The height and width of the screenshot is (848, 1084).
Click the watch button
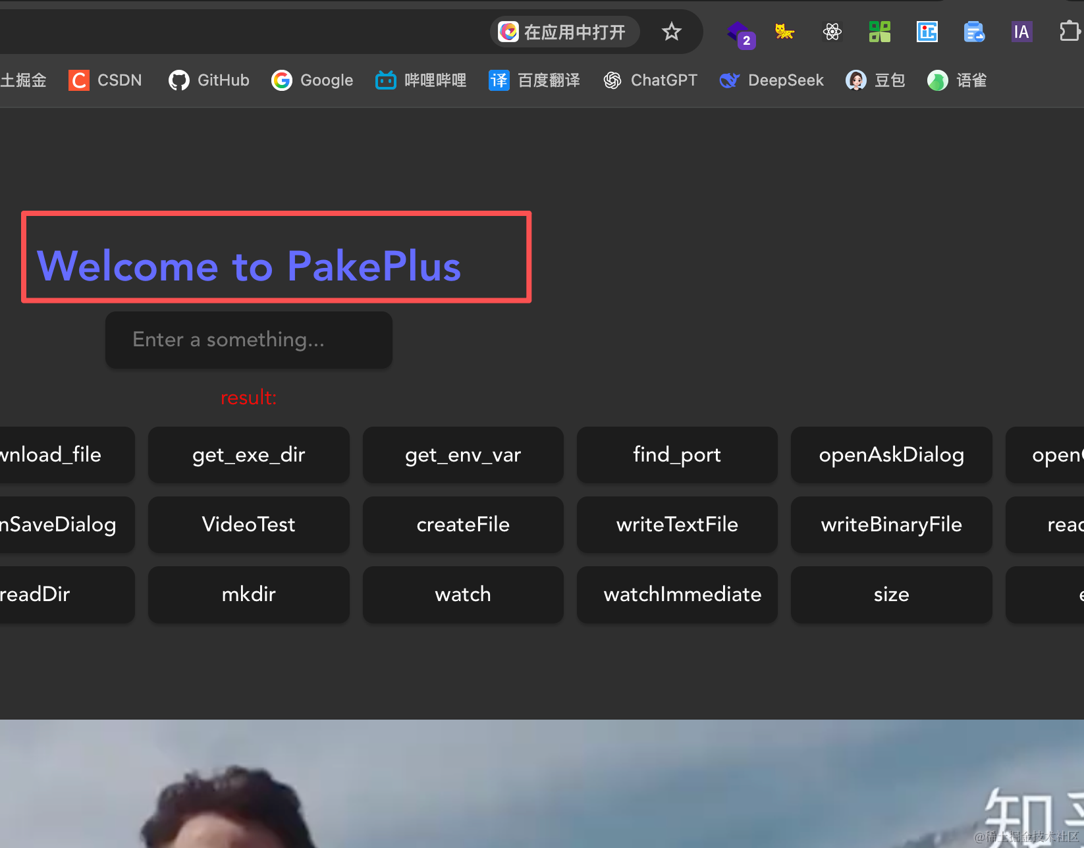(463, 595)
